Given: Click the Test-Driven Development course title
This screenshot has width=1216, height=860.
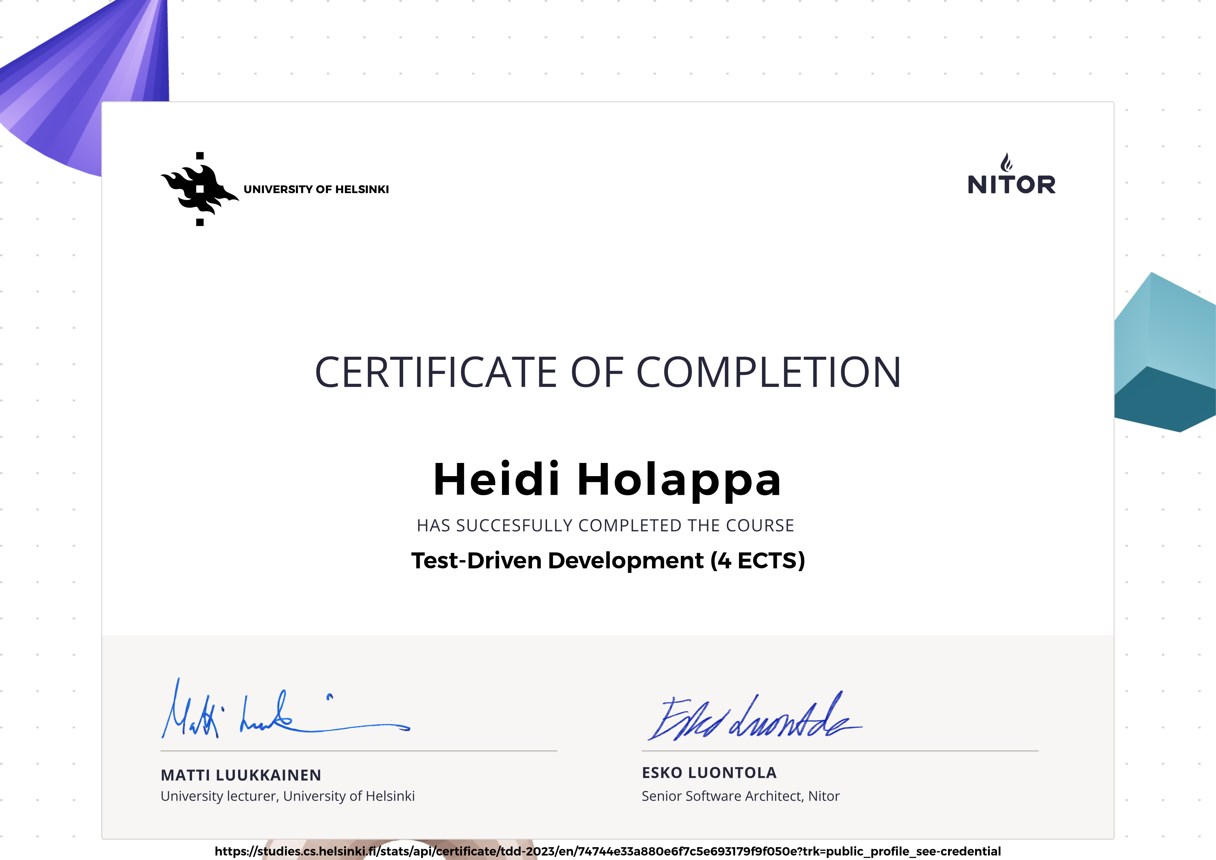Looking at the screenshot, I should tap(607, 561).
